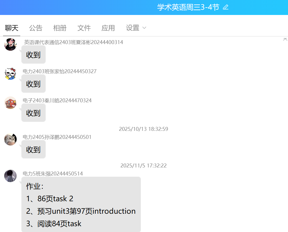Switch to the 聊天 tab

(x=12, y=28)
